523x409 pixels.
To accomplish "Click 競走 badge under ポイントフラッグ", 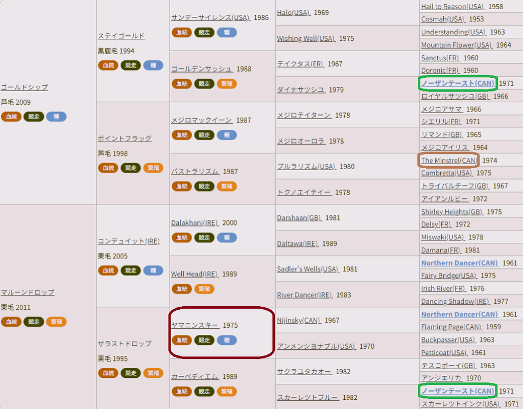I will coord(131,168).
